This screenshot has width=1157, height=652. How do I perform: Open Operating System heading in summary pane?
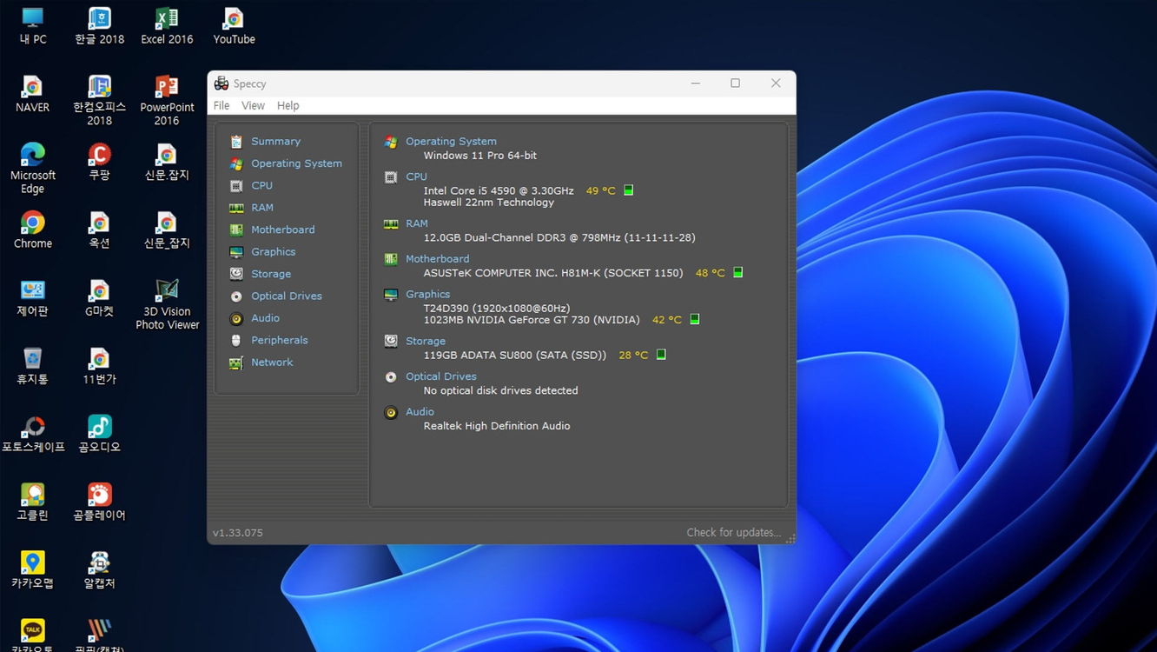click(451, 141)
